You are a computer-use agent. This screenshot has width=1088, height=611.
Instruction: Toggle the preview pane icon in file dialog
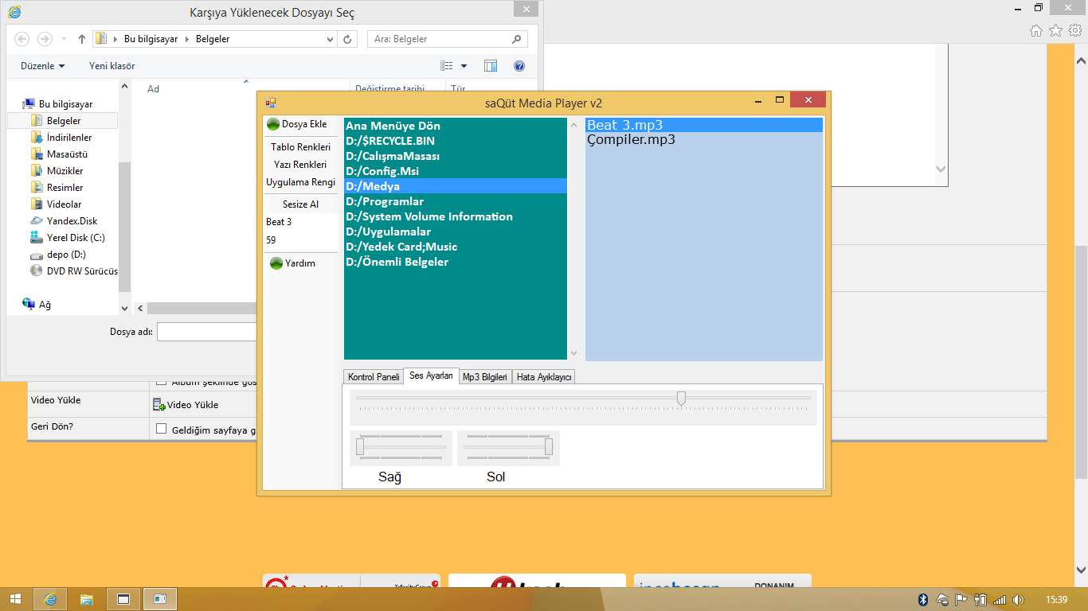click(491, 66)
